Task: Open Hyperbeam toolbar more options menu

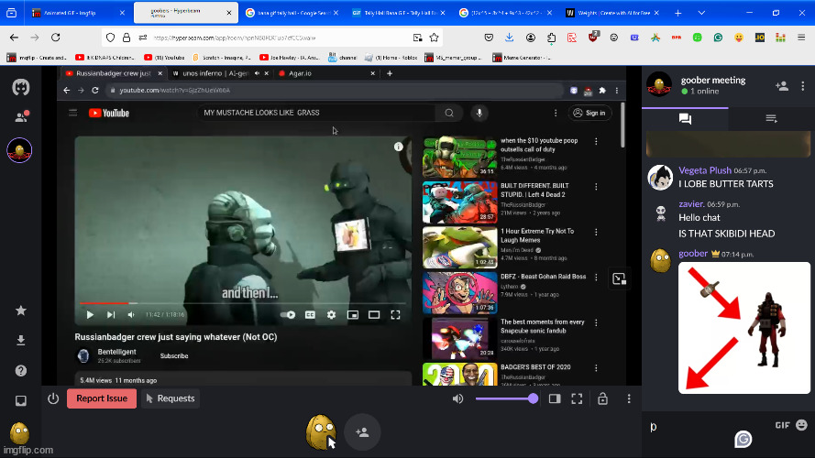Action: 628,398
